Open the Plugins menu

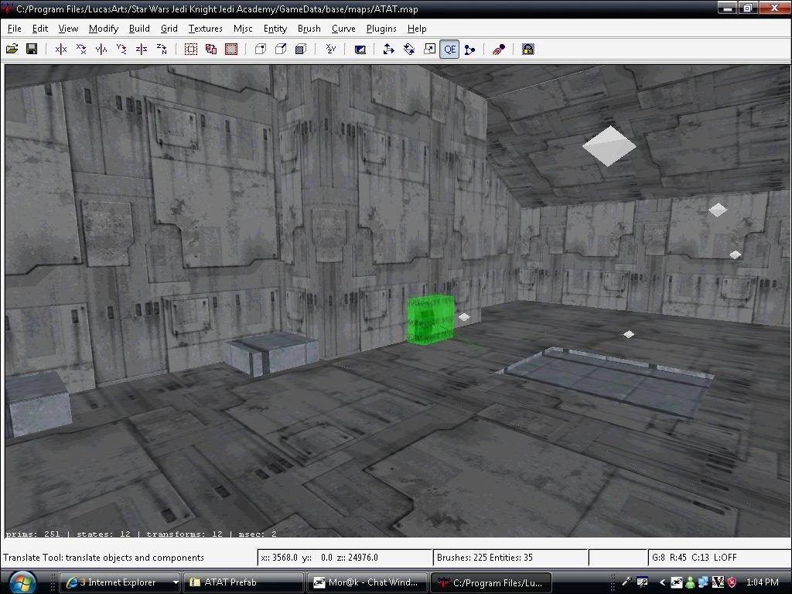point(381,29)
